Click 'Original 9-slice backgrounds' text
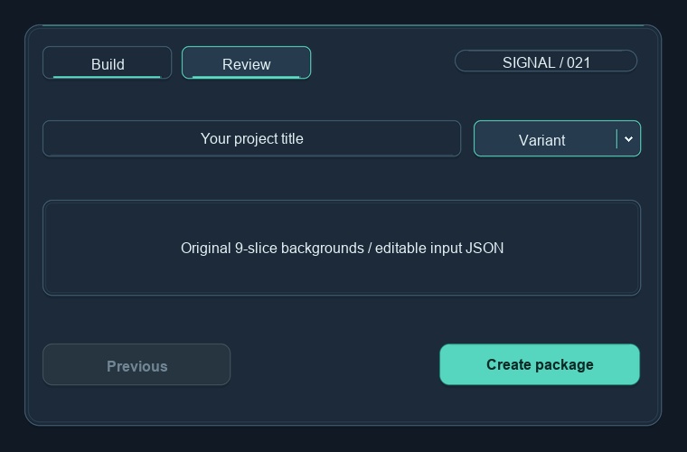This screenshot has height=452, width=687. point(272,249)
